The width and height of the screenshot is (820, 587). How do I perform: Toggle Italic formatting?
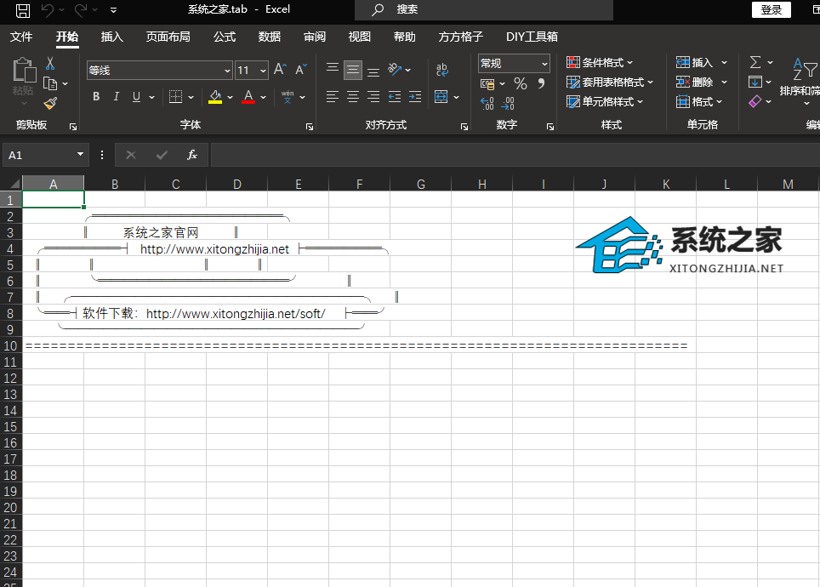coord(117,97)
